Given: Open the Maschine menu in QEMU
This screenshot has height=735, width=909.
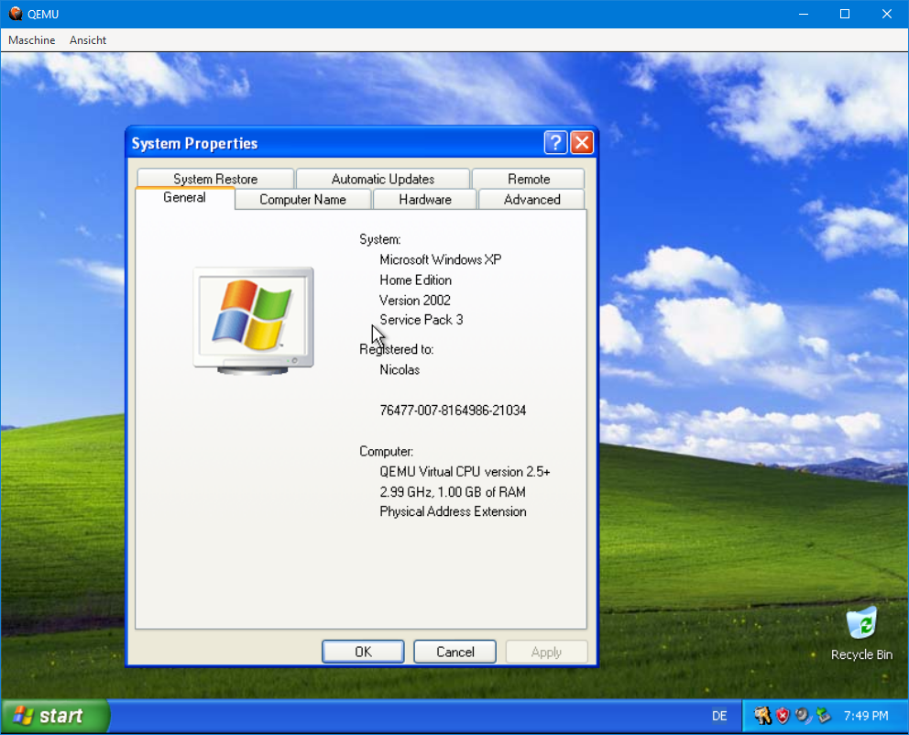Looking at the screenshot, I should pos(32,40).
